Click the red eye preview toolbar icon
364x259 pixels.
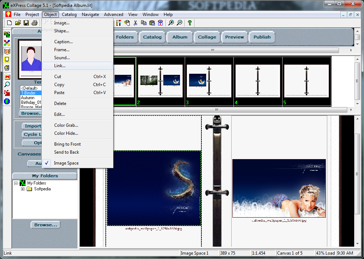pyautogui.click(x=160, y=23)
